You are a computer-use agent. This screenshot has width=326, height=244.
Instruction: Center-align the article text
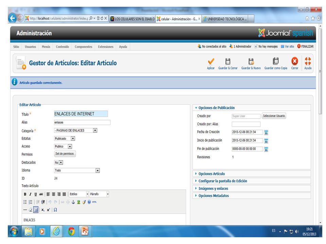click(x=54, y=194)
